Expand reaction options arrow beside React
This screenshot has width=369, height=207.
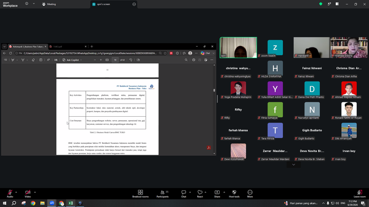[x=205, y=192]
